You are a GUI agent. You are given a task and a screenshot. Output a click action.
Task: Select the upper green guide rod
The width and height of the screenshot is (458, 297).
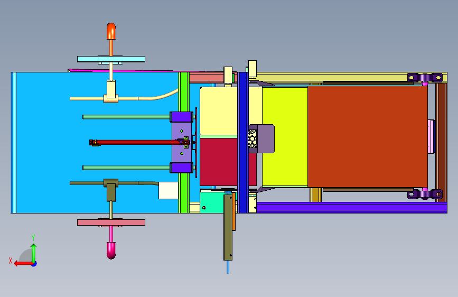coord(126,117)
